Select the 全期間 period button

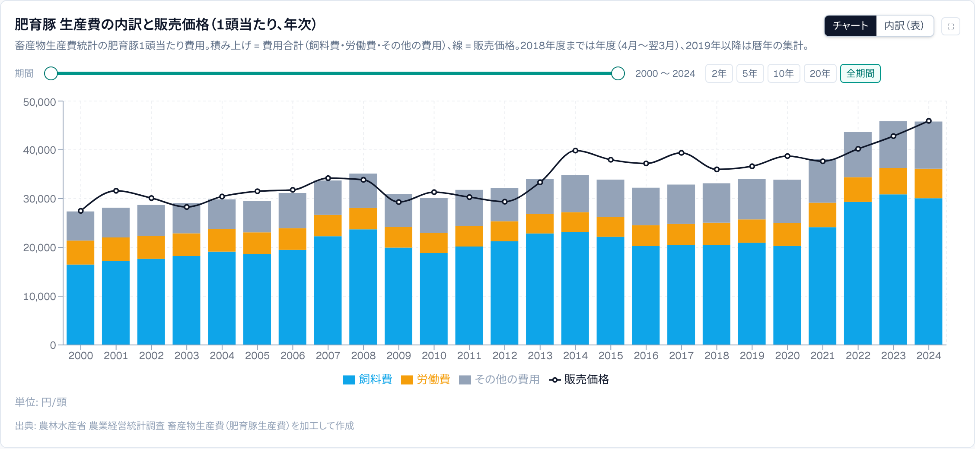click(860, 73)
